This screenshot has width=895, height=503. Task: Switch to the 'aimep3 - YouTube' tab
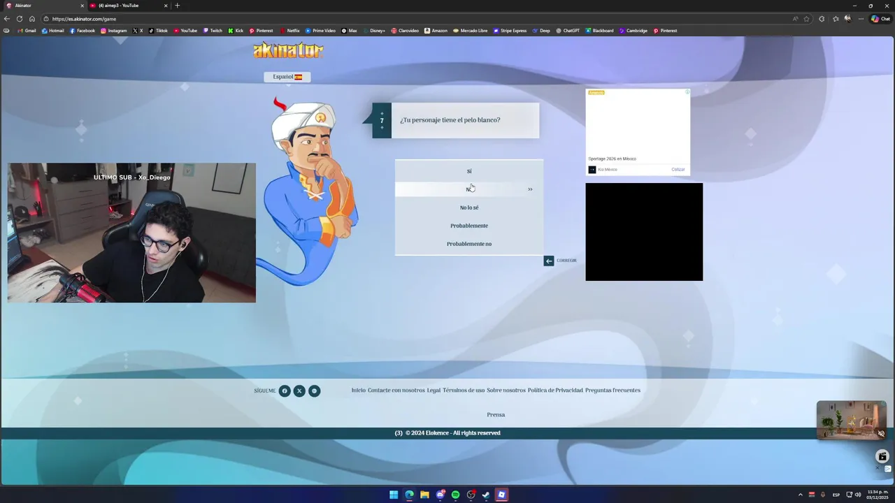point(127,6)
